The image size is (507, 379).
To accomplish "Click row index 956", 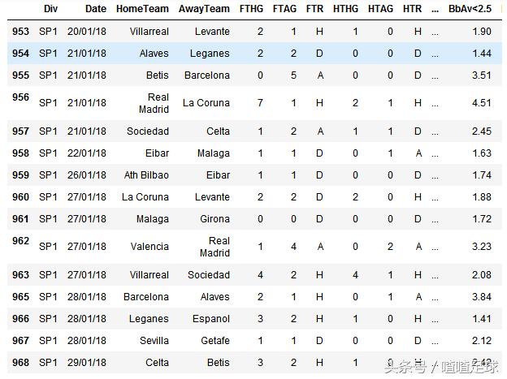I will (x=21, y=97).
